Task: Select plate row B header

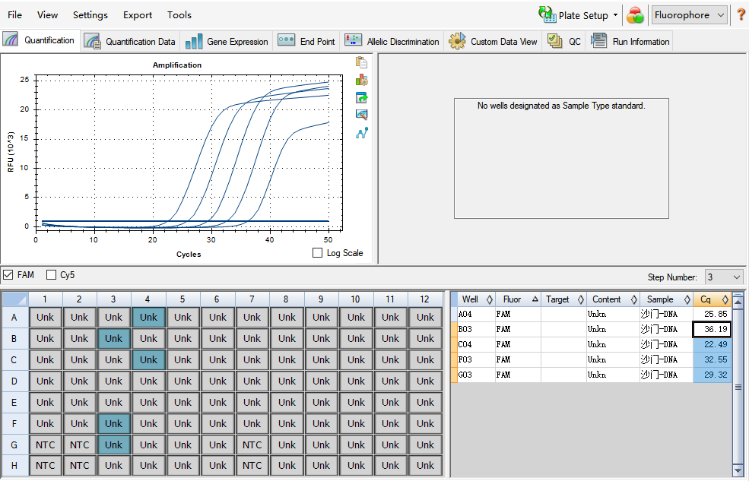Action: click(14, 338)
